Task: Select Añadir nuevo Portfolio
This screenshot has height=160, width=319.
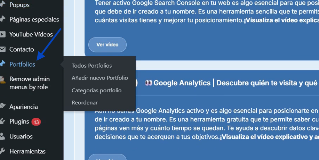Action: pos(99,78)
